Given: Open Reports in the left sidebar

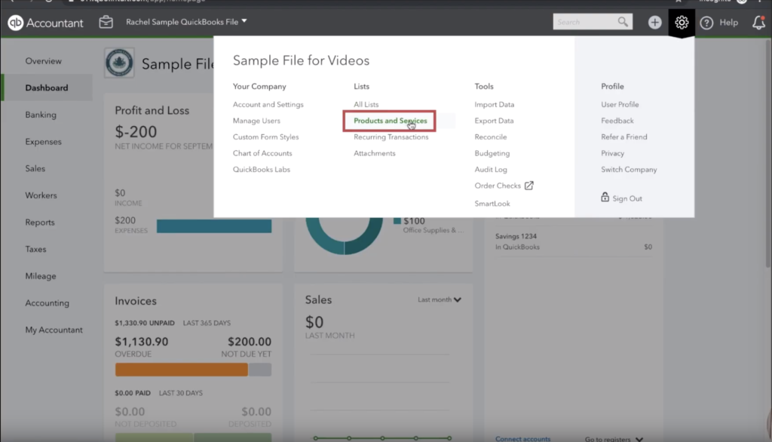Looking at the screenshot, I should tap(40, 223).
